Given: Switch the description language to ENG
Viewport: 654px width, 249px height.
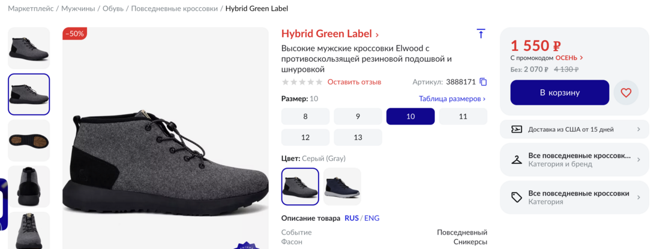Looking at the screenshot, I should coord(372,218).
